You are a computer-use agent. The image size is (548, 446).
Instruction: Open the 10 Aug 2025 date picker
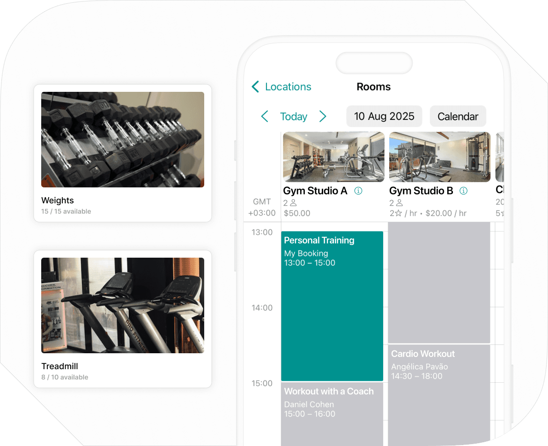[384, 116]
